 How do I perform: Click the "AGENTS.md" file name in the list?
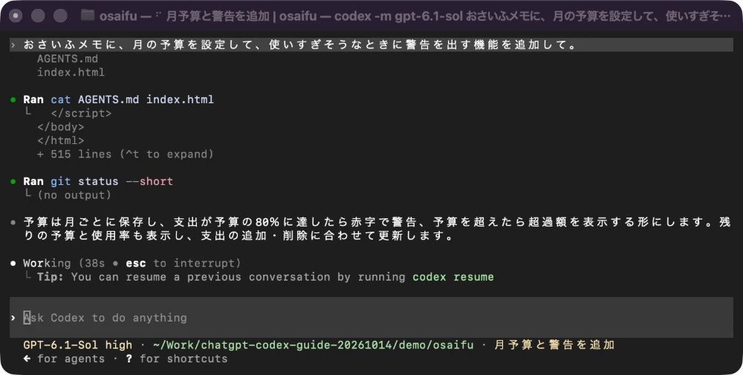pos(68,59)
